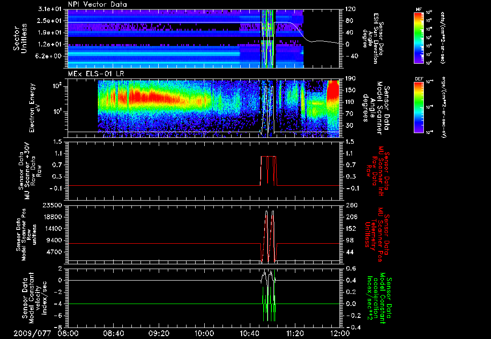
Task: Click the 'MEx ELS-01 LR' panel title
Action: coord(95,74)
